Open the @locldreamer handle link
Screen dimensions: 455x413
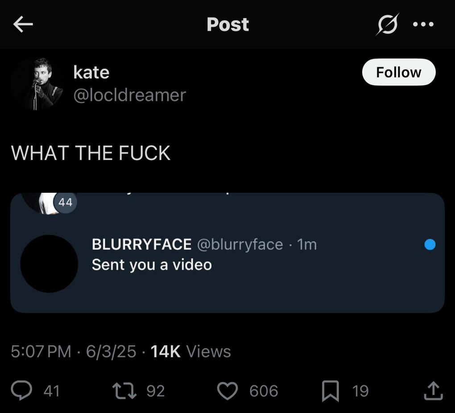pyautogui.click(x=129, y=95)
